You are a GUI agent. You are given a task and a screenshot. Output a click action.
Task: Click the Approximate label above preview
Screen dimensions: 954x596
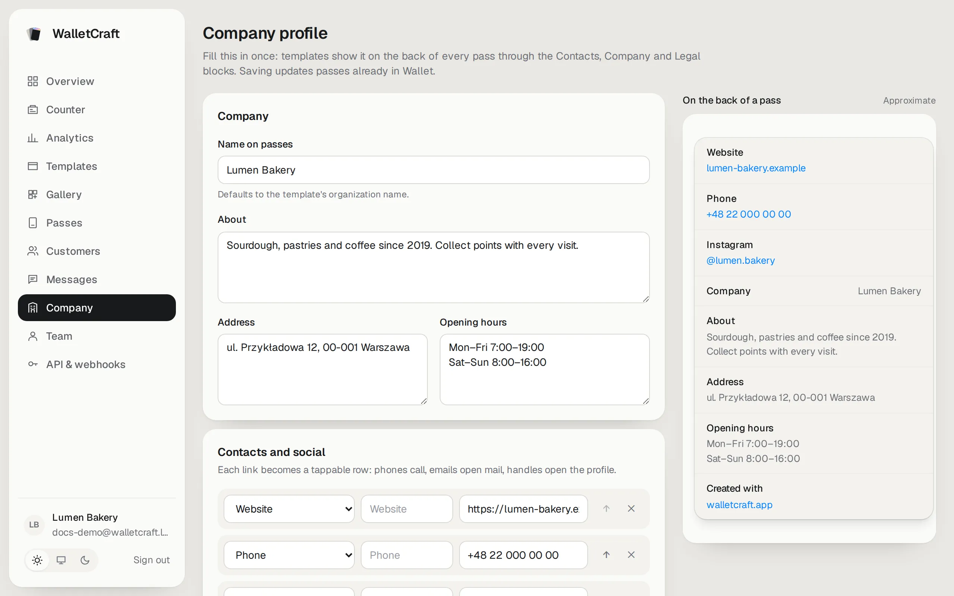[x=909, y=101]
